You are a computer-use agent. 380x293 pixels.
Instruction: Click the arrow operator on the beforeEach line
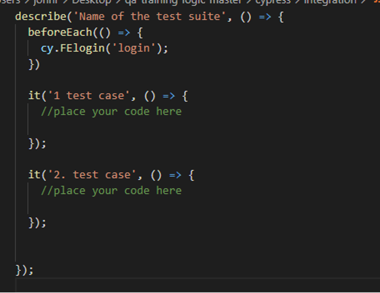[124, 32]
